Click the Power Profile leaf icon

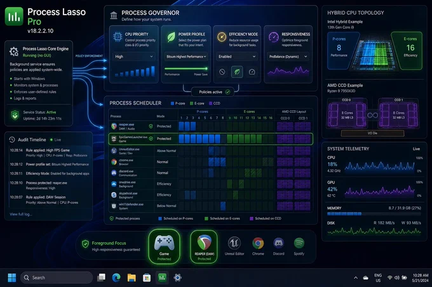tap(171, 37)
